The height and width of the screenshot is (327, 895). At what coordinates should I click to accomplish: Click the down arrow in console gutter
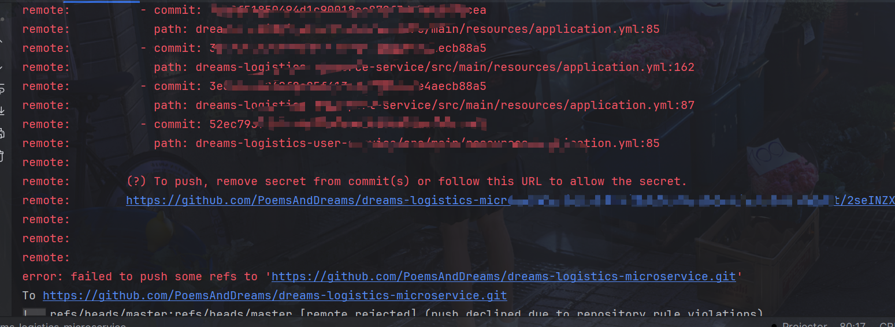[2, 66]
